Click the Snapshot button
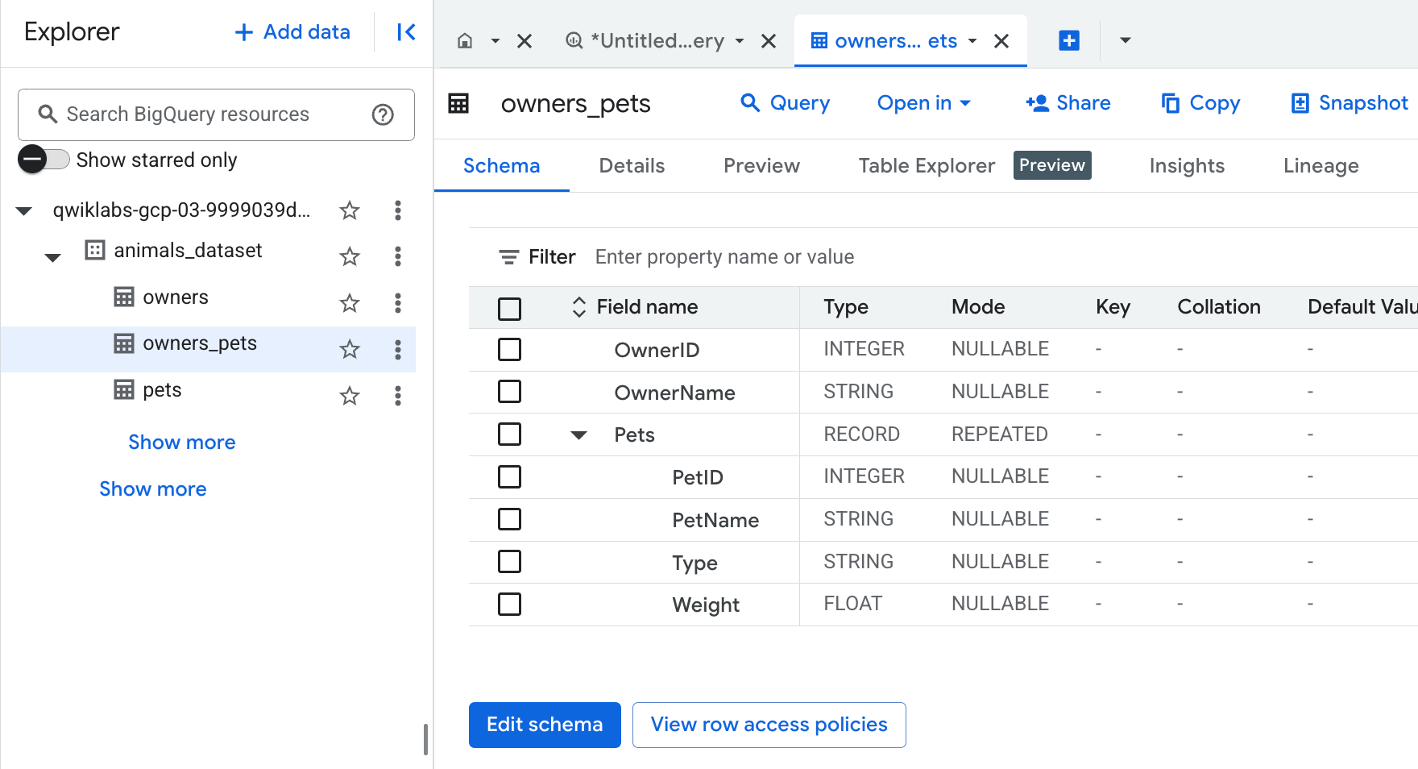1418x769 pixels. coord(1350,103)
